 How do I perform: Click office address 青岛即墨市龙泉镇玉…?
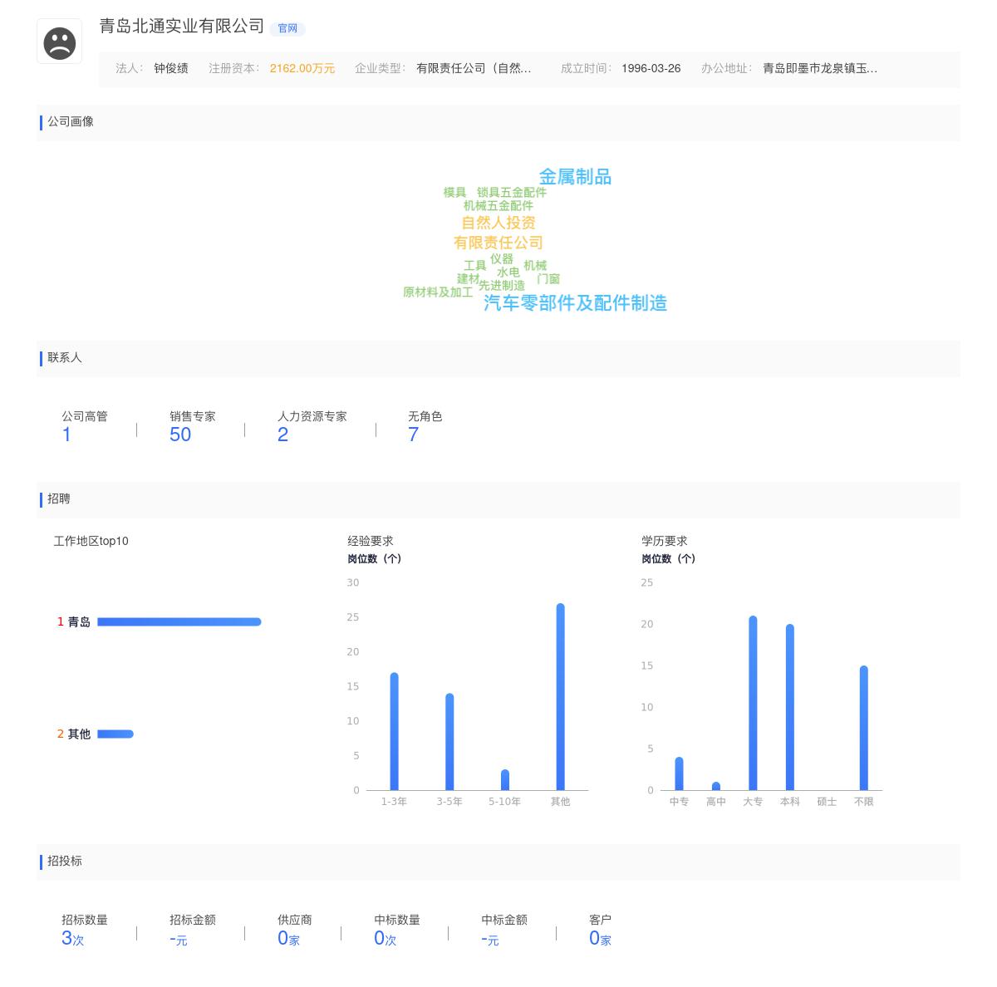820,68
